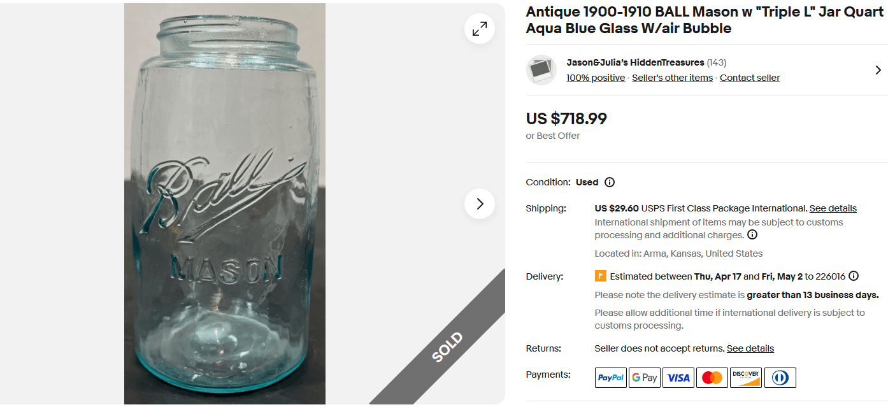Click the Contact seller link
This screenshot has width=888, height=407.
tap(749, 77)
